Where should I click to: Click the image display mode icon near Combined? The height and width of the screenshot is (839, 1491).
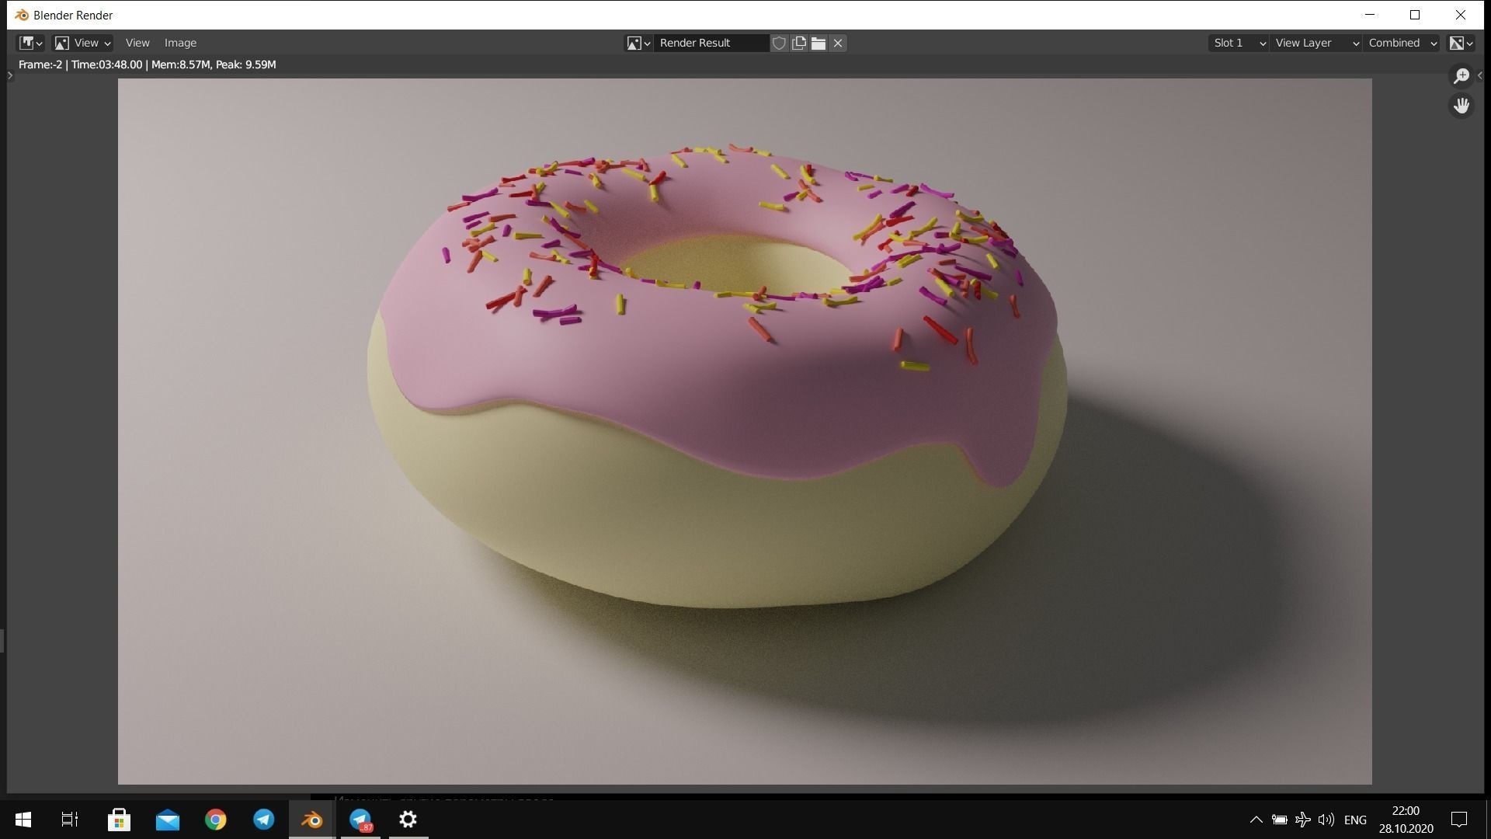point(1458,43)
